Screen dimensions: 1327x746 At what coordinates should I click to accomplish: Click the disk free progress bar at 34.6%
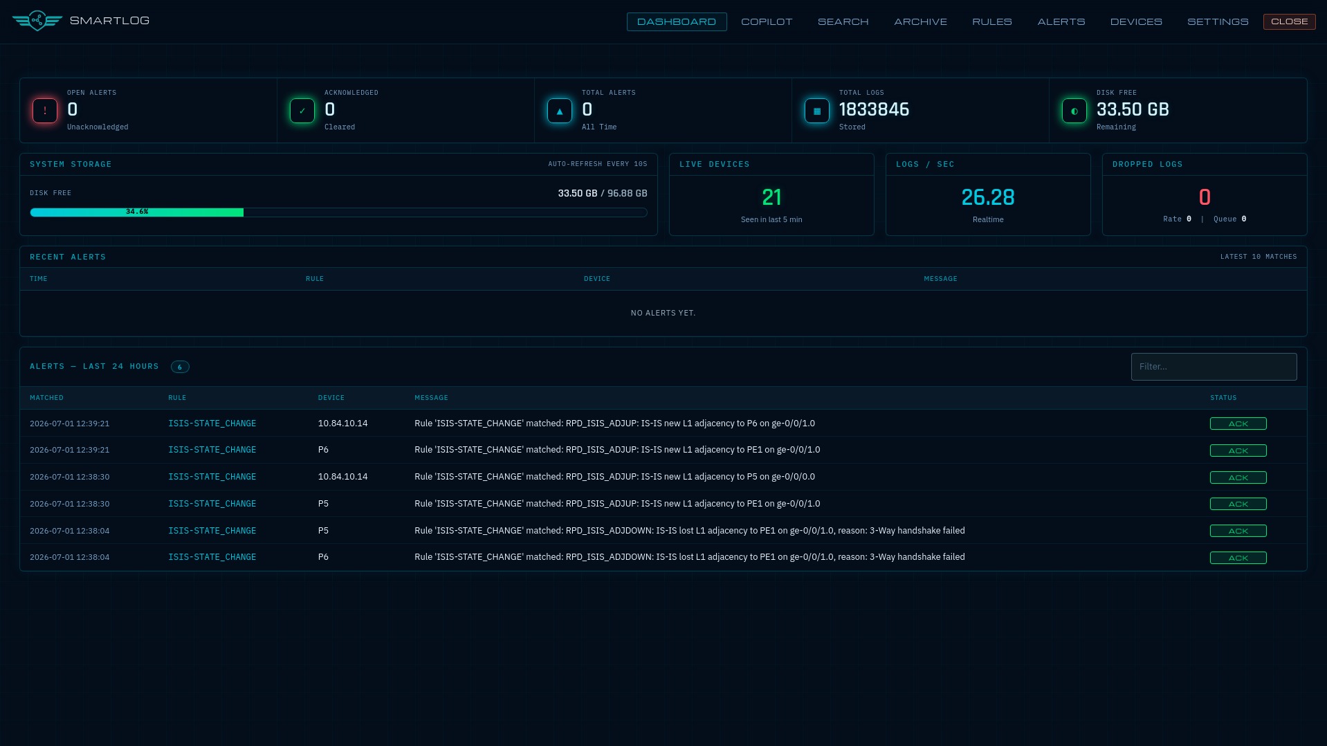(x=338, y=212)
